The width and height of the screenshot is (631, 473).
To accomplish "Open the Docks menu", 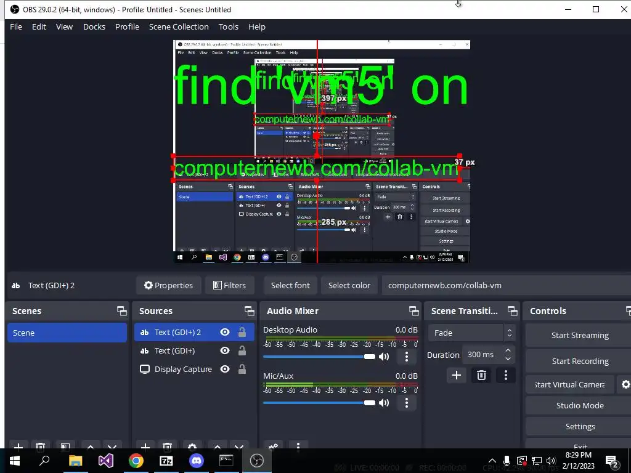I will click(x=94, y=26).
